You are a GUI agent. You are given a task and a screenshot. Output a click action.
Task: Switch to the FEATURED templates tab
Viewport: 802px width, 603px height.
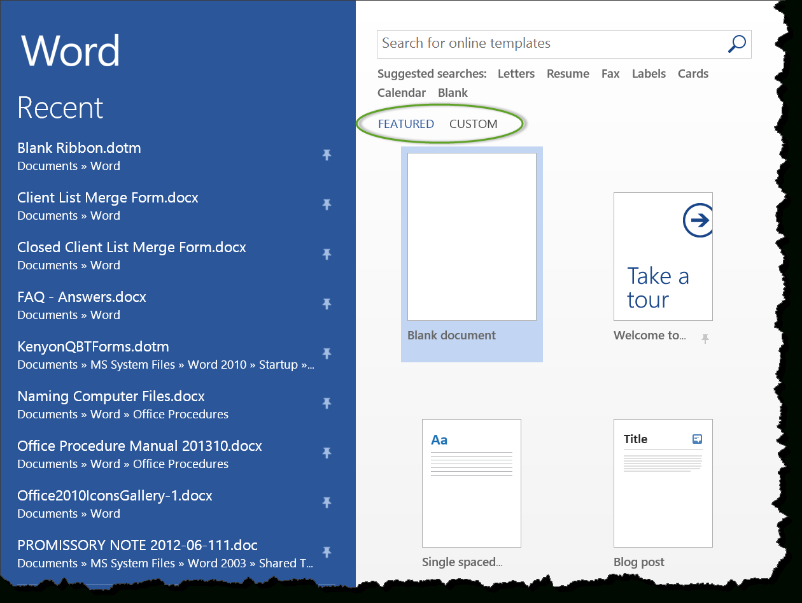406,124
